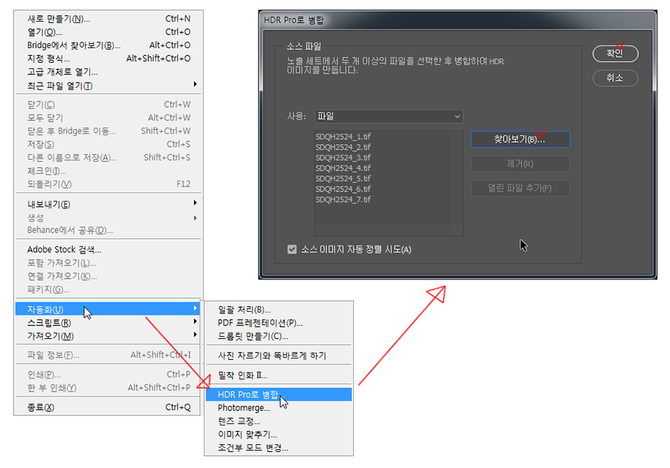Screen dimensions: 670x468
Task: Click 한 부 인쇄(Y) entry
Action: pos(109,388)
